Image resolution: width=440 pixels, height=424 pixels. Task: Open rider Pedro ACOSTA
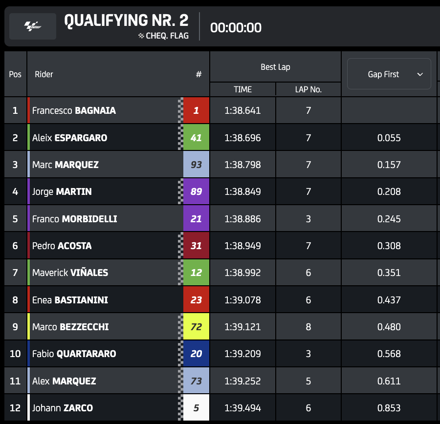(x=62, y=246)
